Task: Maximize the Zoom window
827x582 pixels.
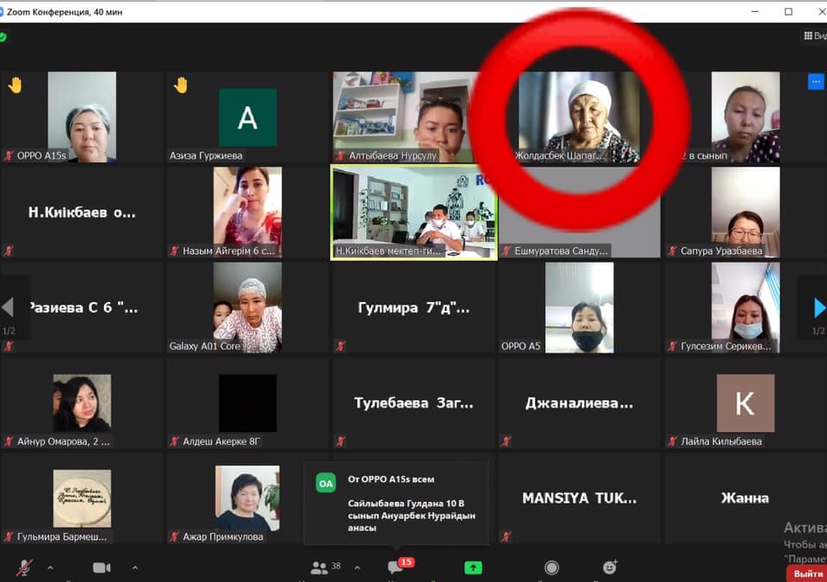Action: pos(788,11)
